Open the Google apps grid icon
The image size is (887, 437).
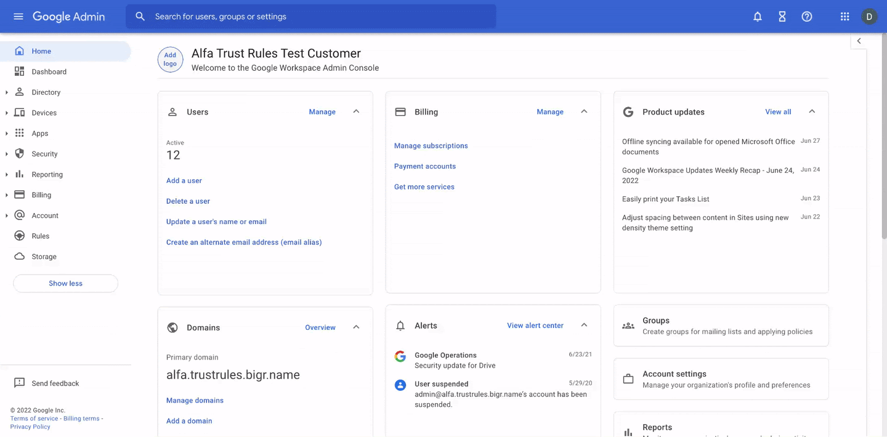[845, 17]
